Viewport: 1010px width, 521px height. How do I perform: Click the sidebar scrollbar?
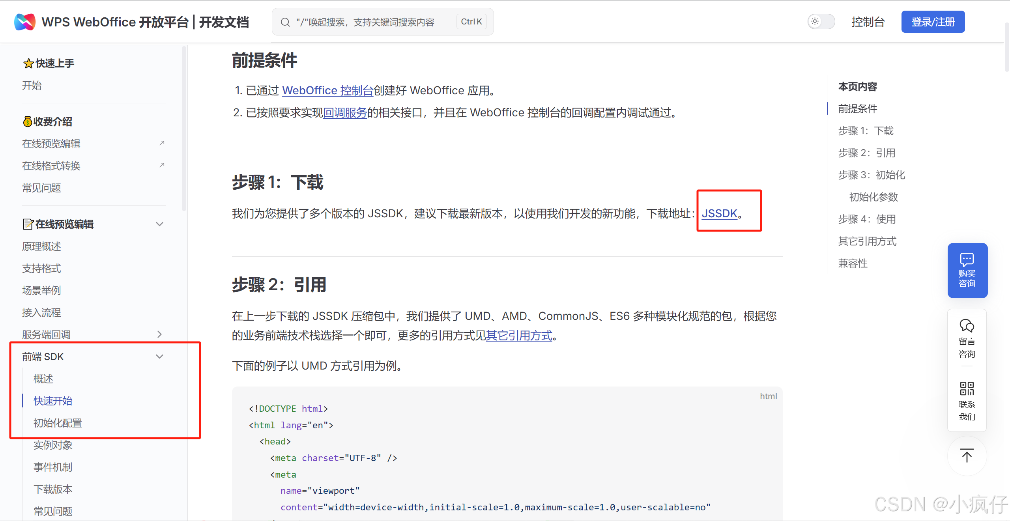[184, 128]
